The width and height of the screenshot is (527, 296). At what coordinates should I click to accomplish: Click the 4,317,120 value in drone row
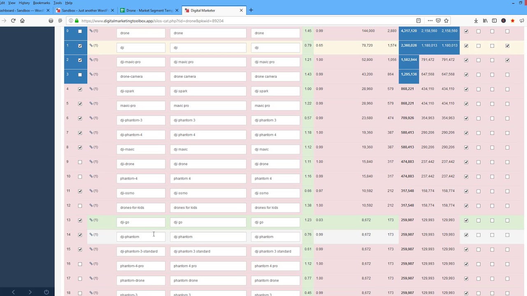click(409, 31)
